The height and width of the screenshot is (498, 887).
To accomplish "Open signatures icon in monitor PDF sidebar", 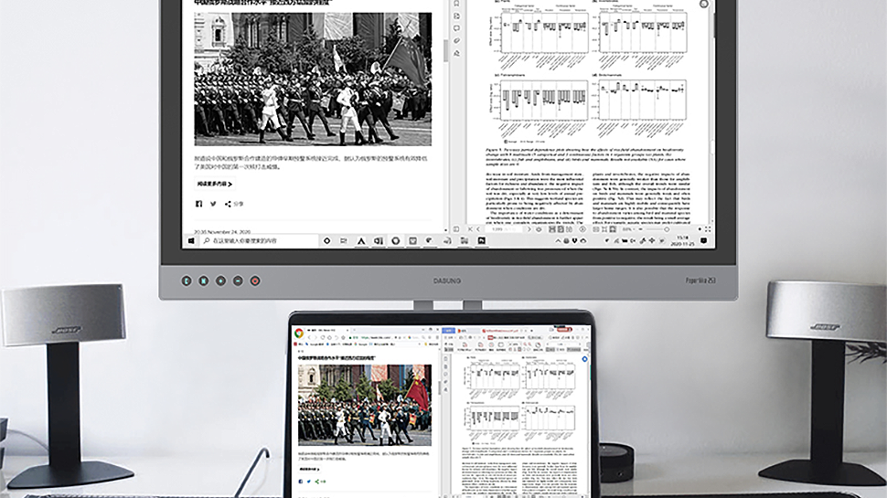I will tap(457, 53).
